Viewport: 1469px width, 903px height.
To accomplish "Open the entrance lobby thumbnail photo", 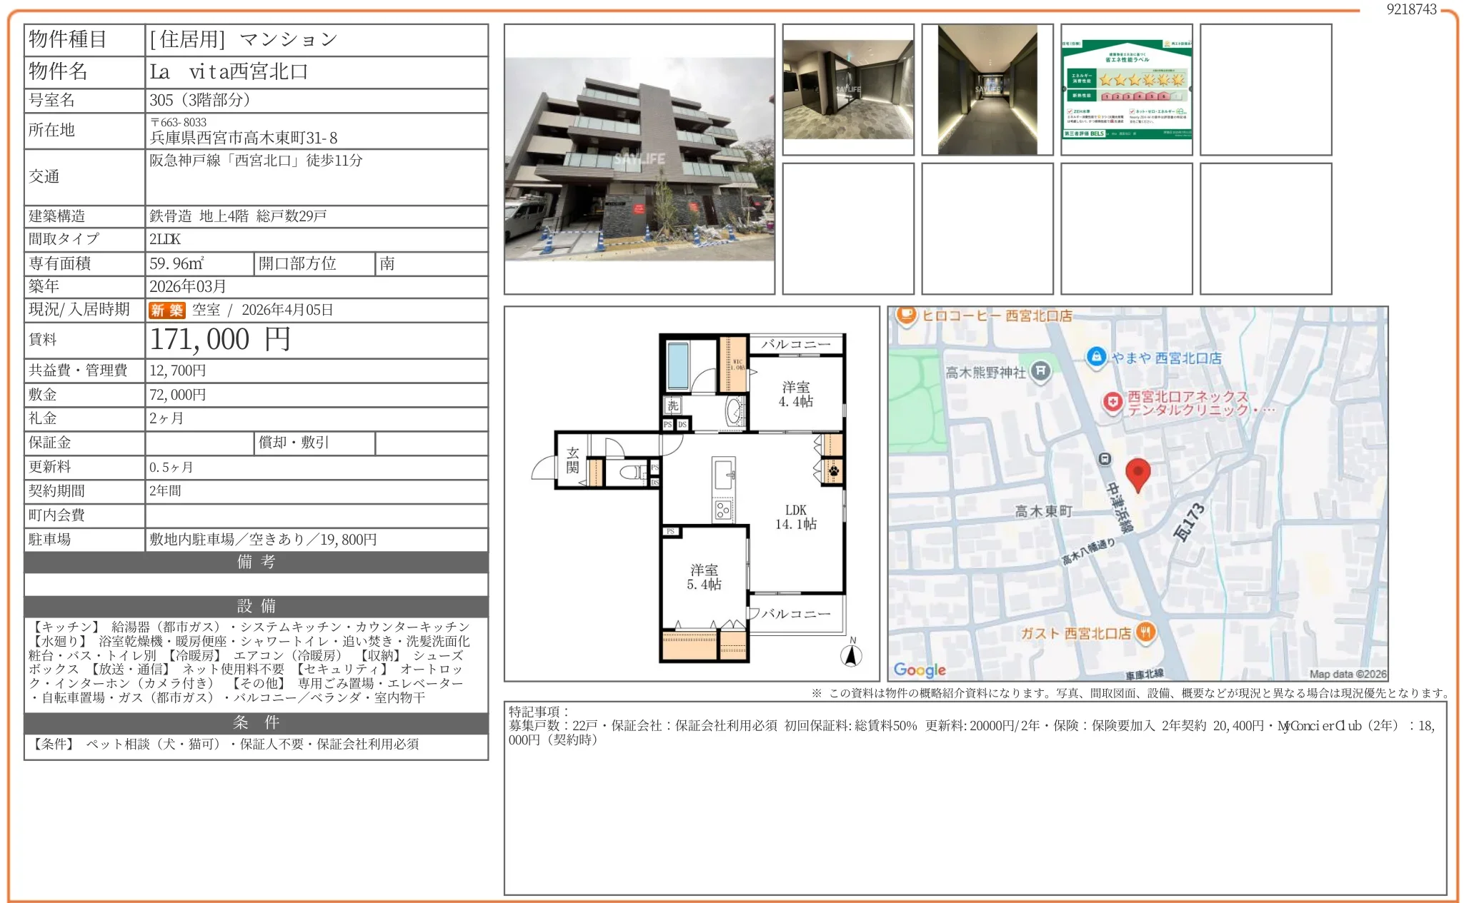I will [847, 89].
